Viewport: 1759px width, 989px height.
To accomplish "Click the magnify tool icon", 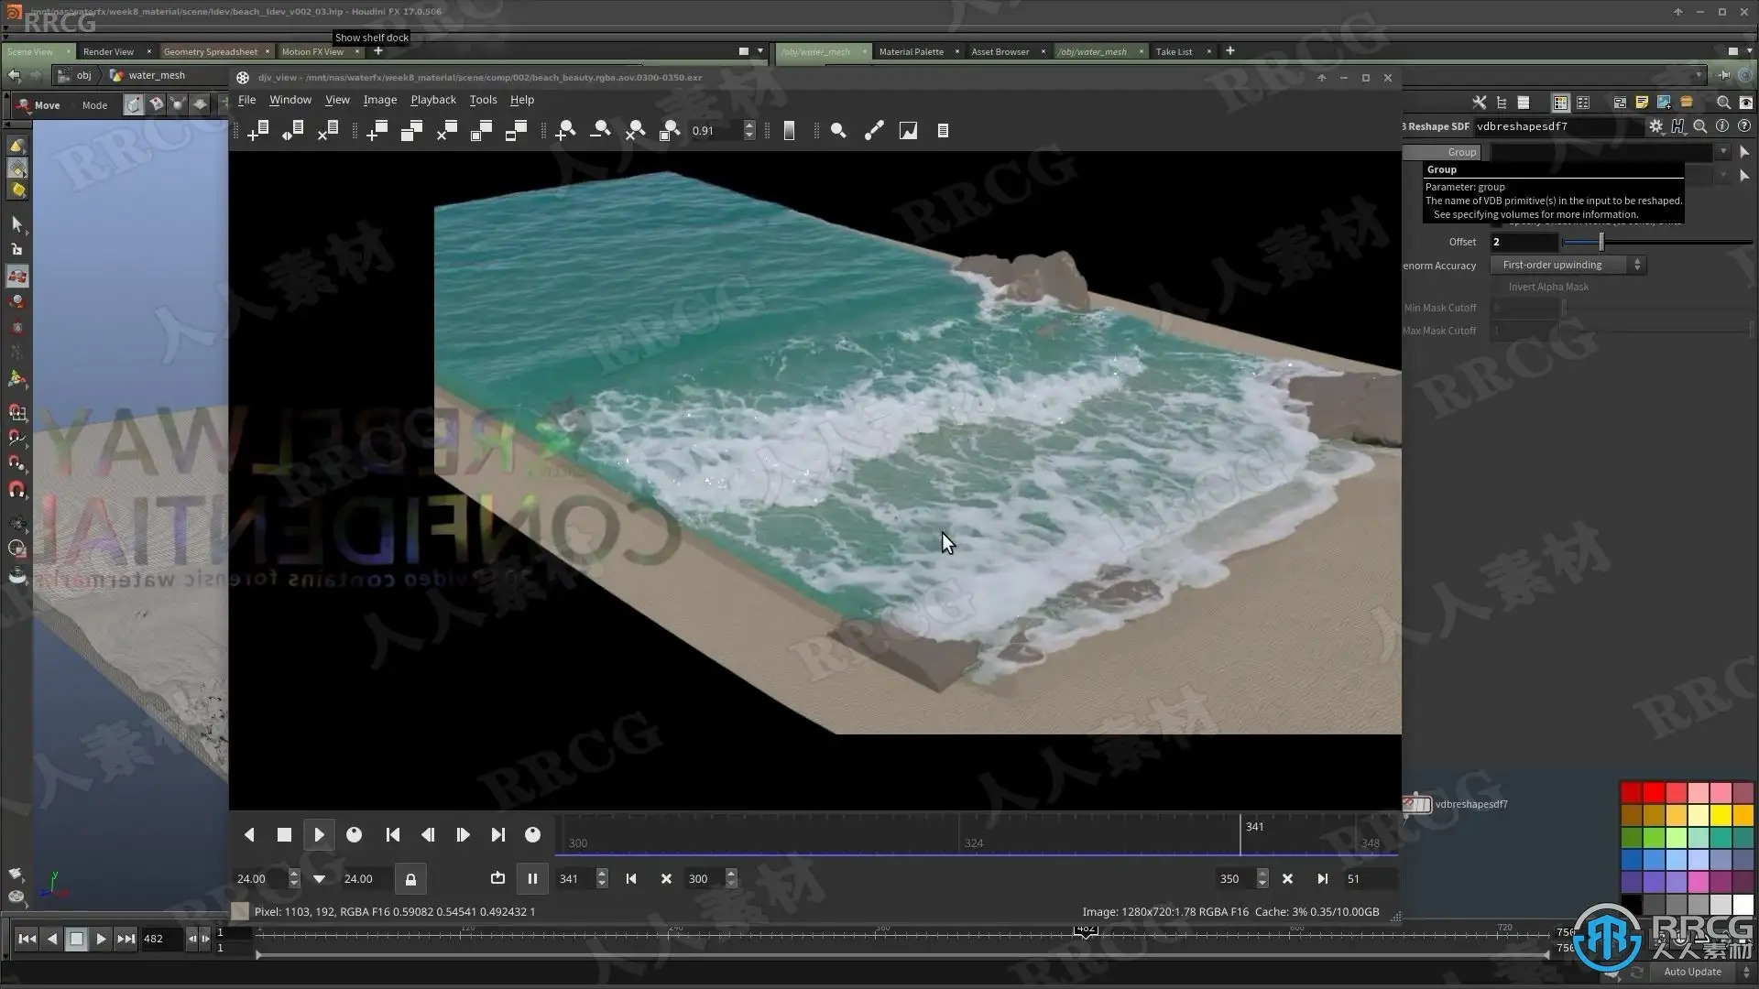I will point(838,131).
